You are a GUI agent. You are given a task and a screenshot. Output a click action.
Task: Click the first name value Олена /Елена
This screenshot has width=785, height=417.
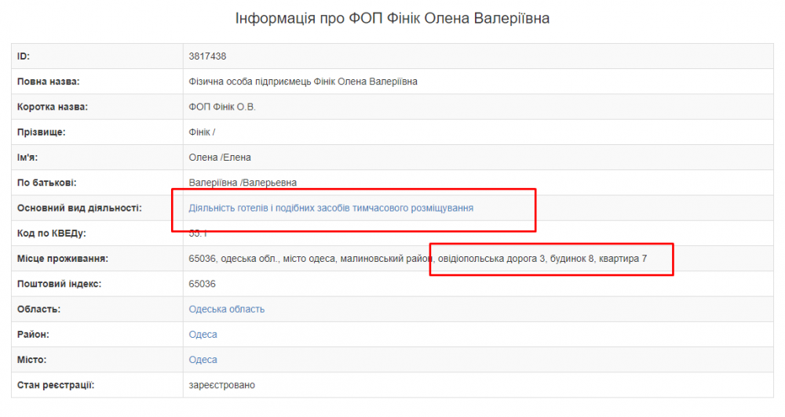point(220,158)
